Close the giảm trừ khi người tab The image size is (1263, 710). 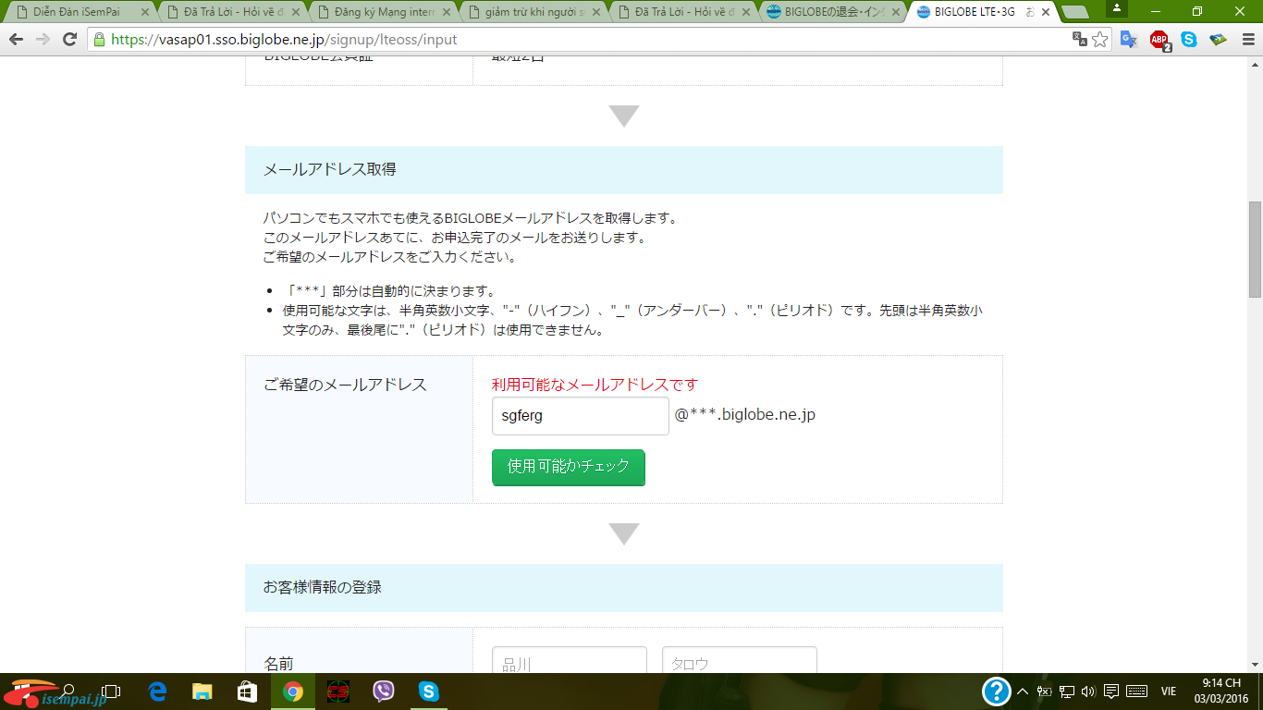(595, 13)
